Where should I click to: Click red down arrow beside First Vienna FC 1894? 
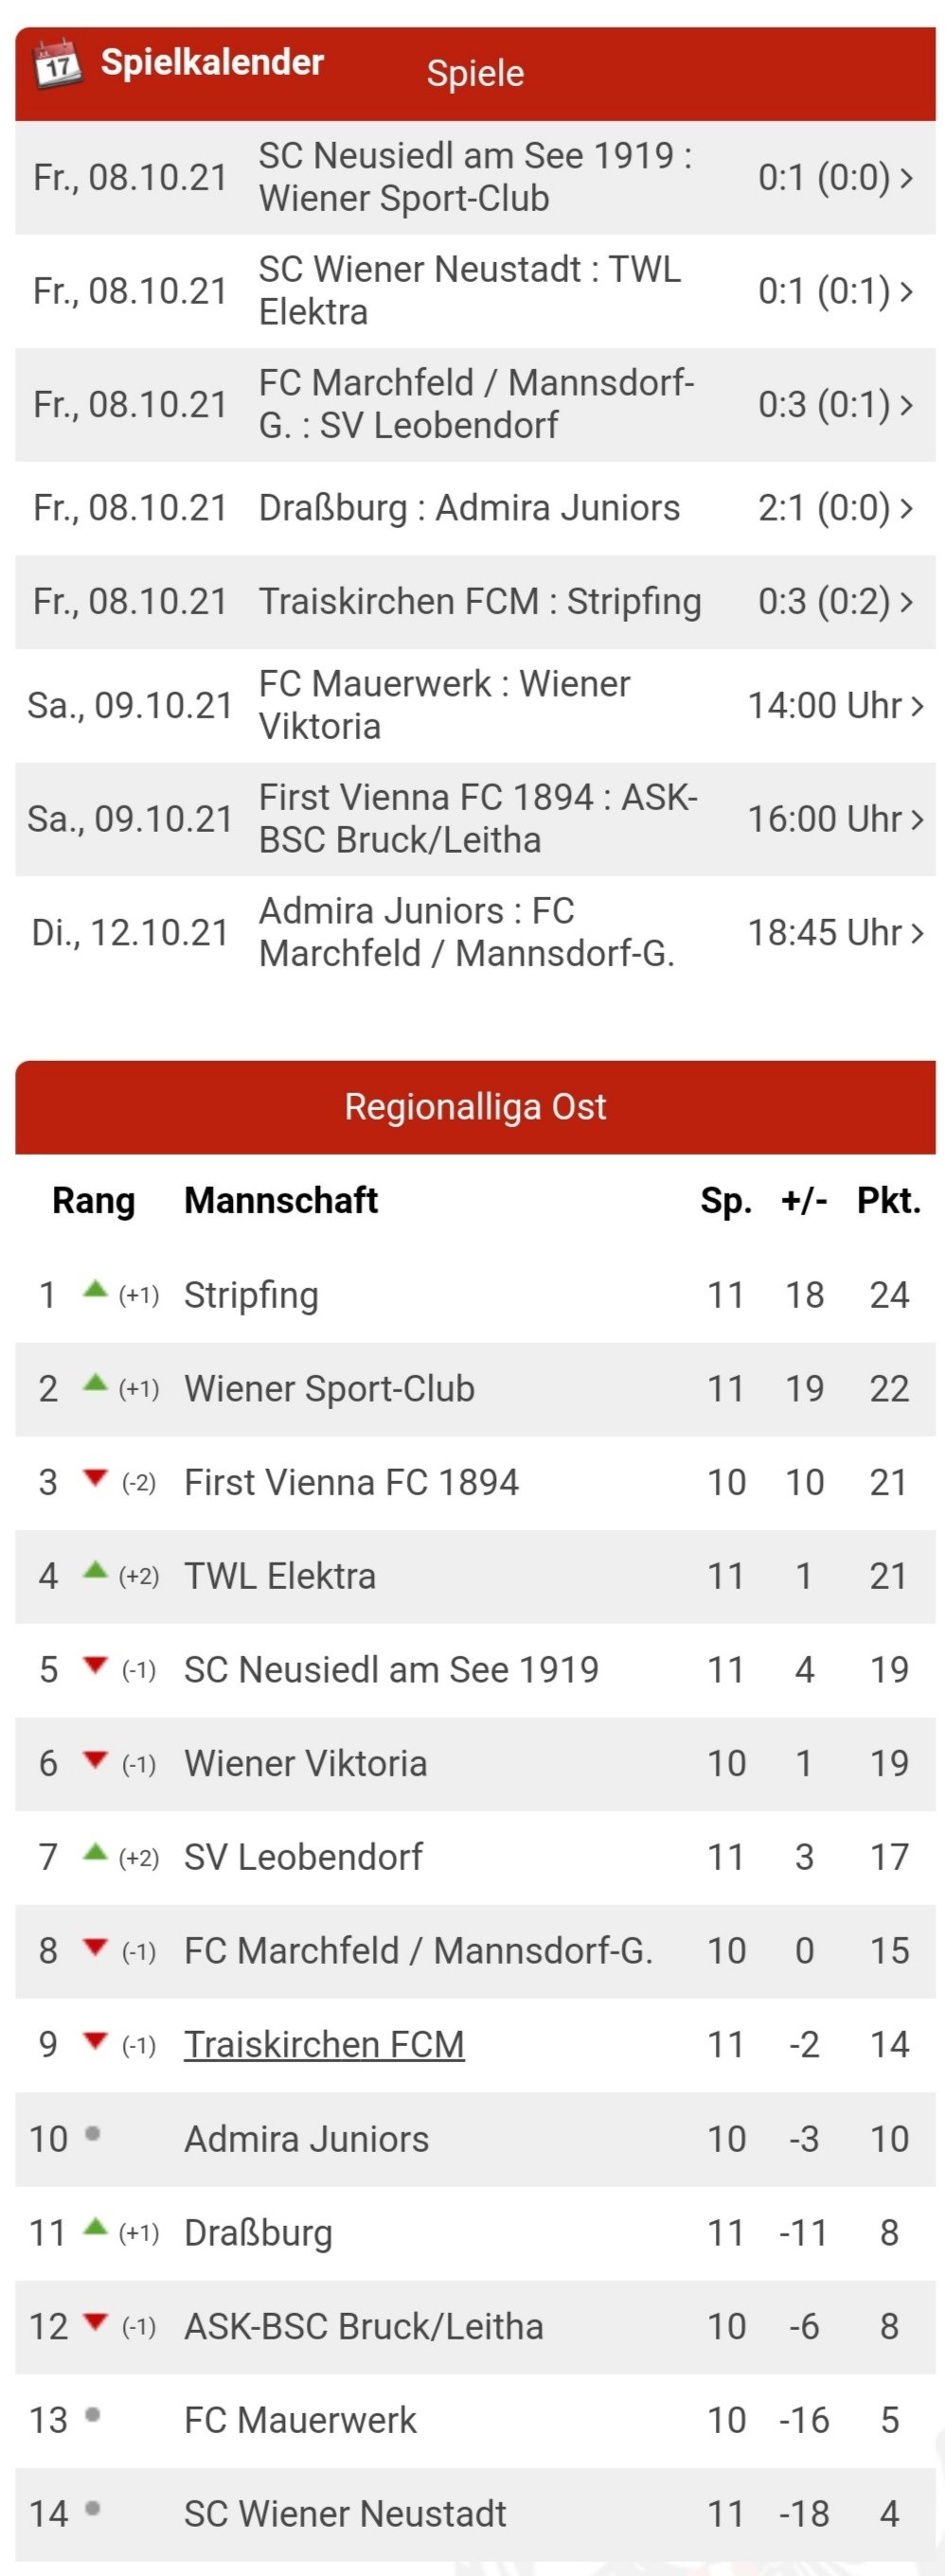point(95,1478)
